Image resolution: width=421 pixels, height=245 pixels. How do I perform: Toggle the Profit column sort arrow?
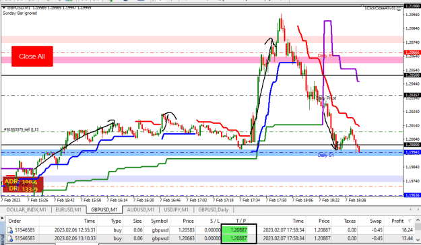click(x=410, y=221)
